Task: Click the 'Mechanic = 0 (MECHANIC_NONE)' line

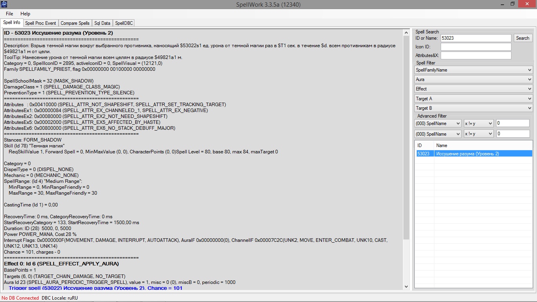Action: pyautogui.click(x=41, y=175)
